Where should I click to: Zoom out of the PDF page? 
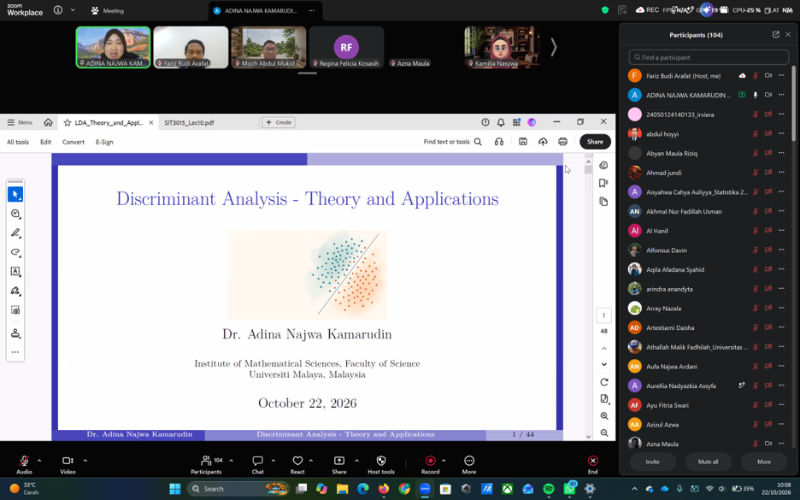(x=604, y=433)
